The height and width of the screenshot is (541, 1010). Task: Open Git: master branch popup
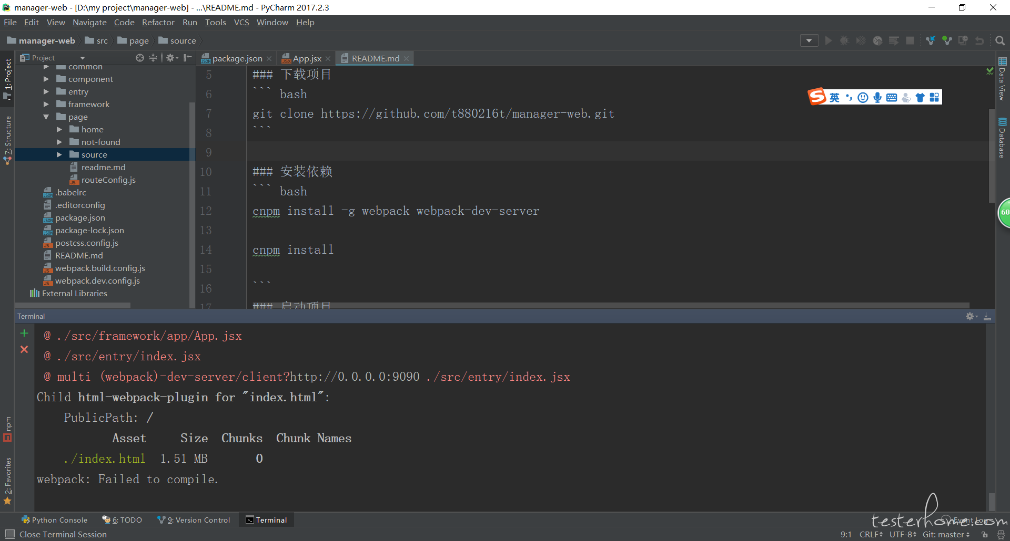point(946,534)
